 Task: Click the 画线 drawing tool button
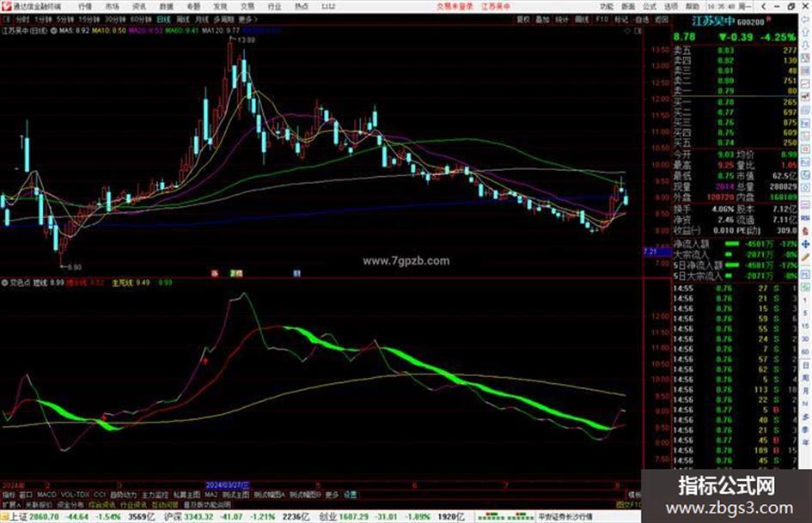tap(582, 19)
